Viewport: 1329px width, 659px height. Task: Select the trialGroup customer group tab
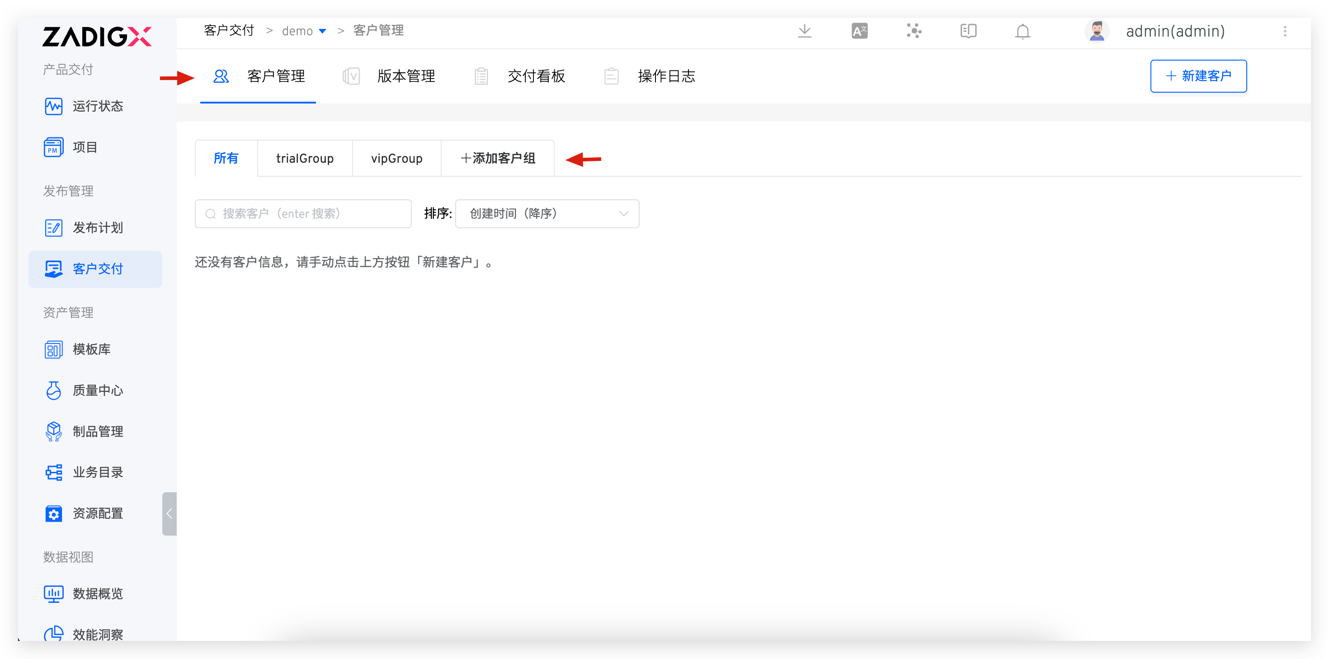305,159
